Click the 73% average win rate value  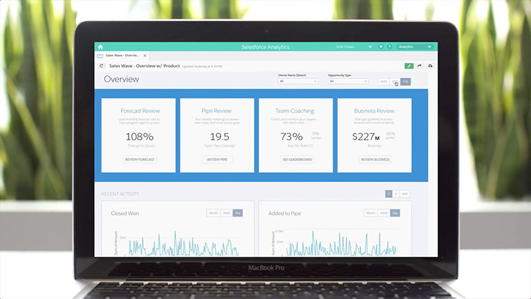(x=292, y=136)
